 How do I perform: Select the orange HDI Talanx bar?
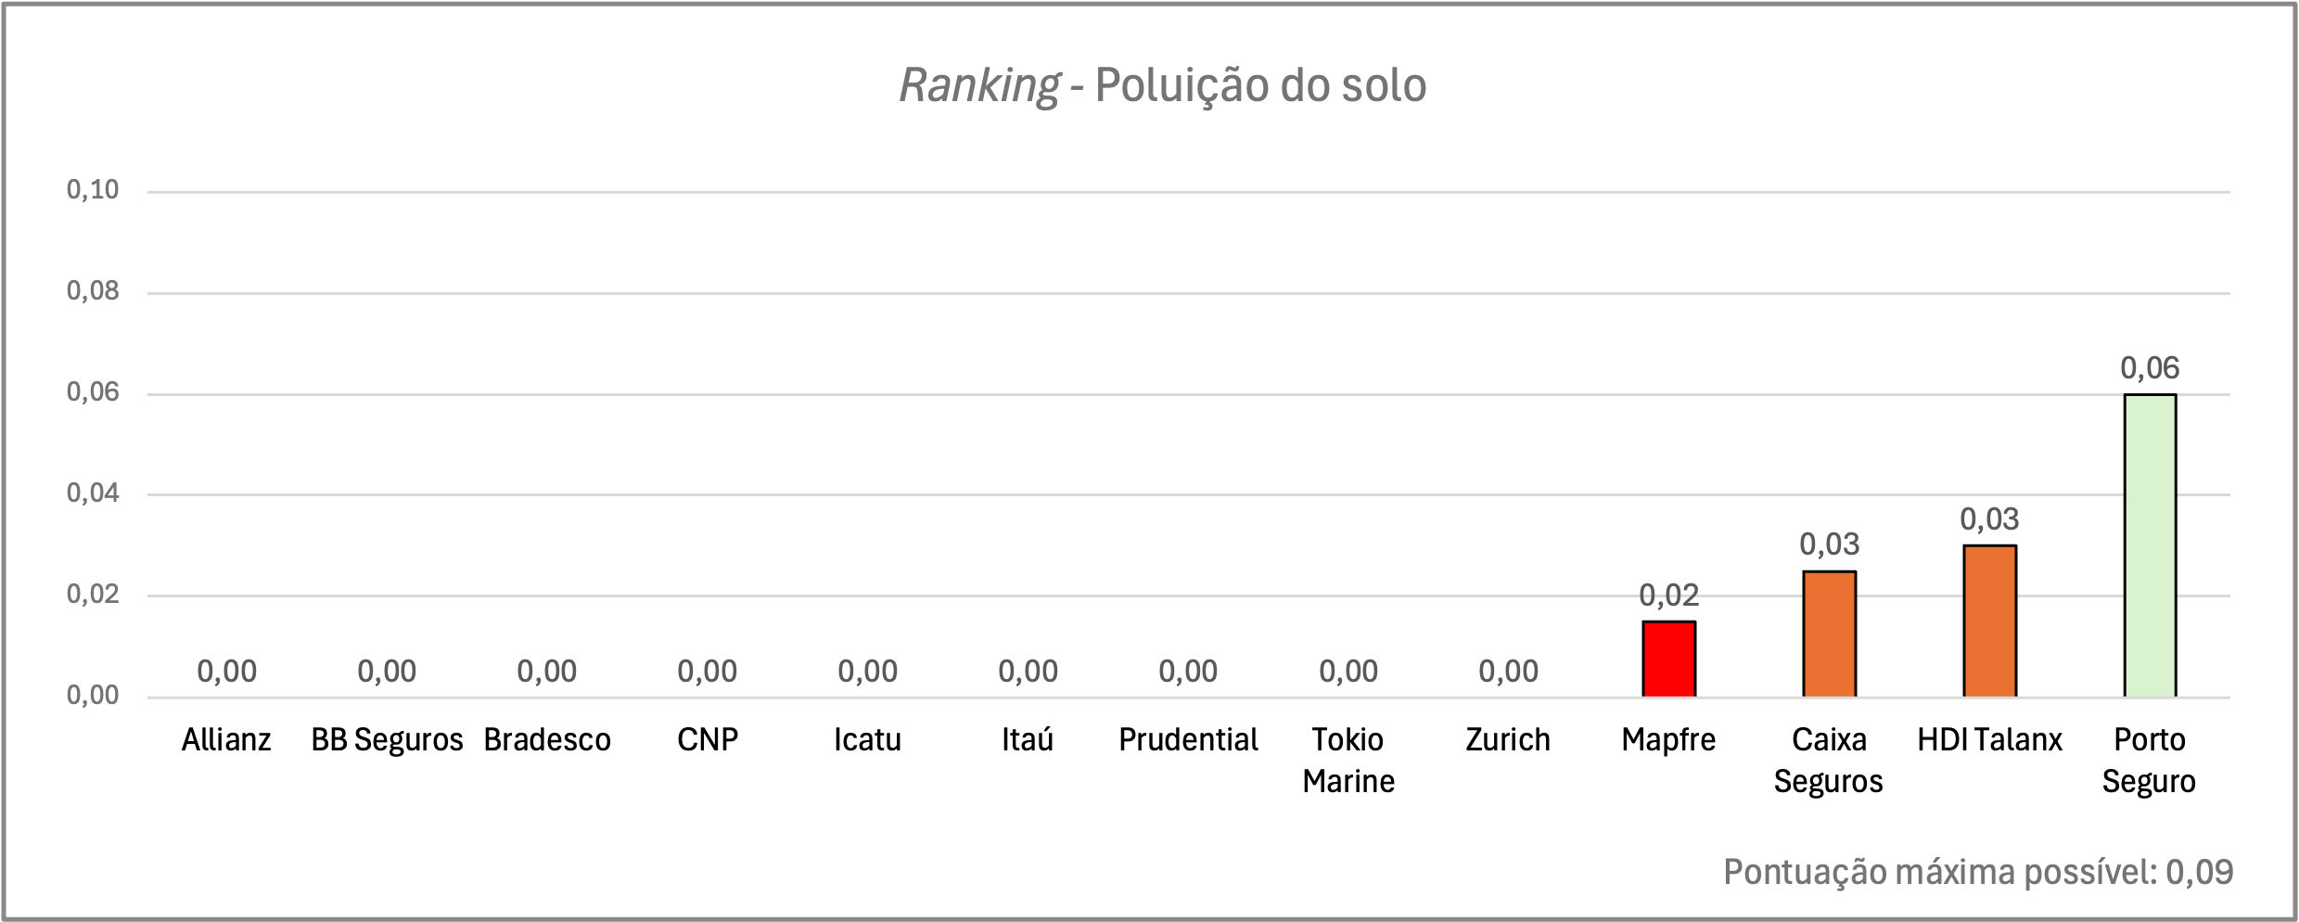(1989, 621)
